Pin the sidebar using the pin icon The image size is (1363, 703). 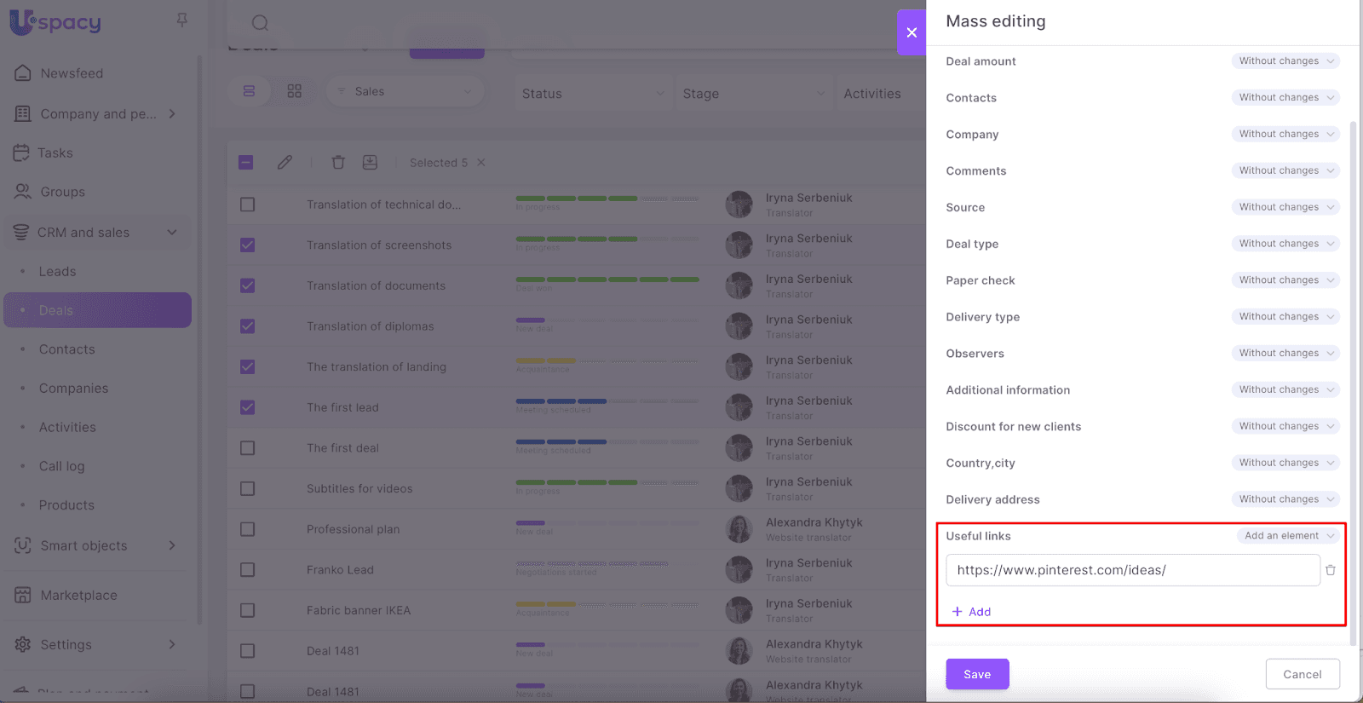181,20
